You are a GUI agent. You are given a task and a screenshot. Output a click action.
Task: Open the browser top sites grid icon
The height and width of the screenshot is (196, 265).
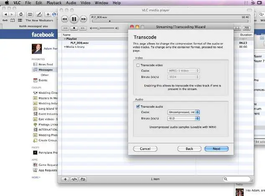click(20, 20)
